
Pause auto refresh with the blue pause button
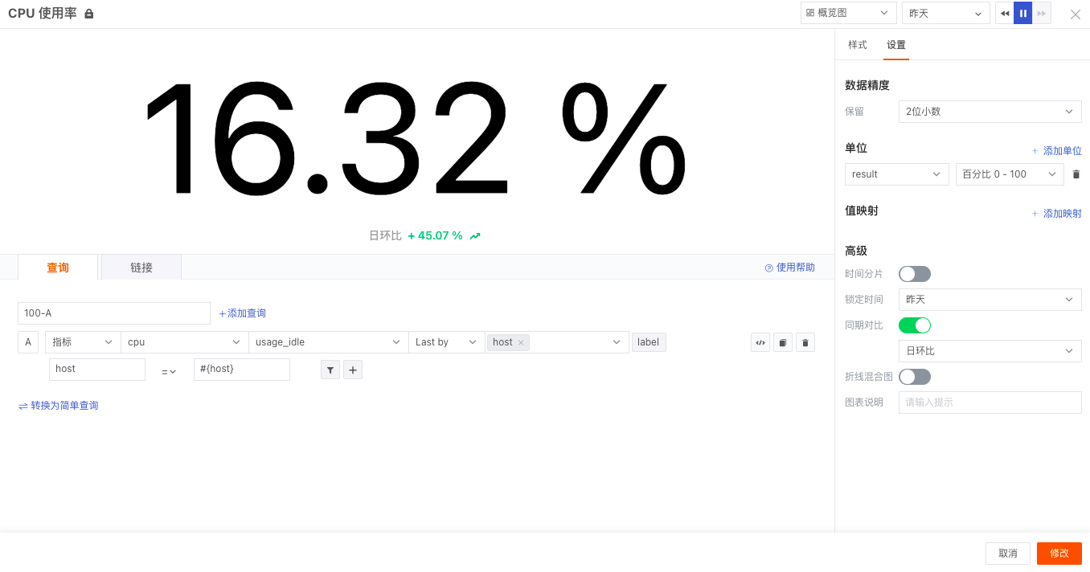[1023, 13]
